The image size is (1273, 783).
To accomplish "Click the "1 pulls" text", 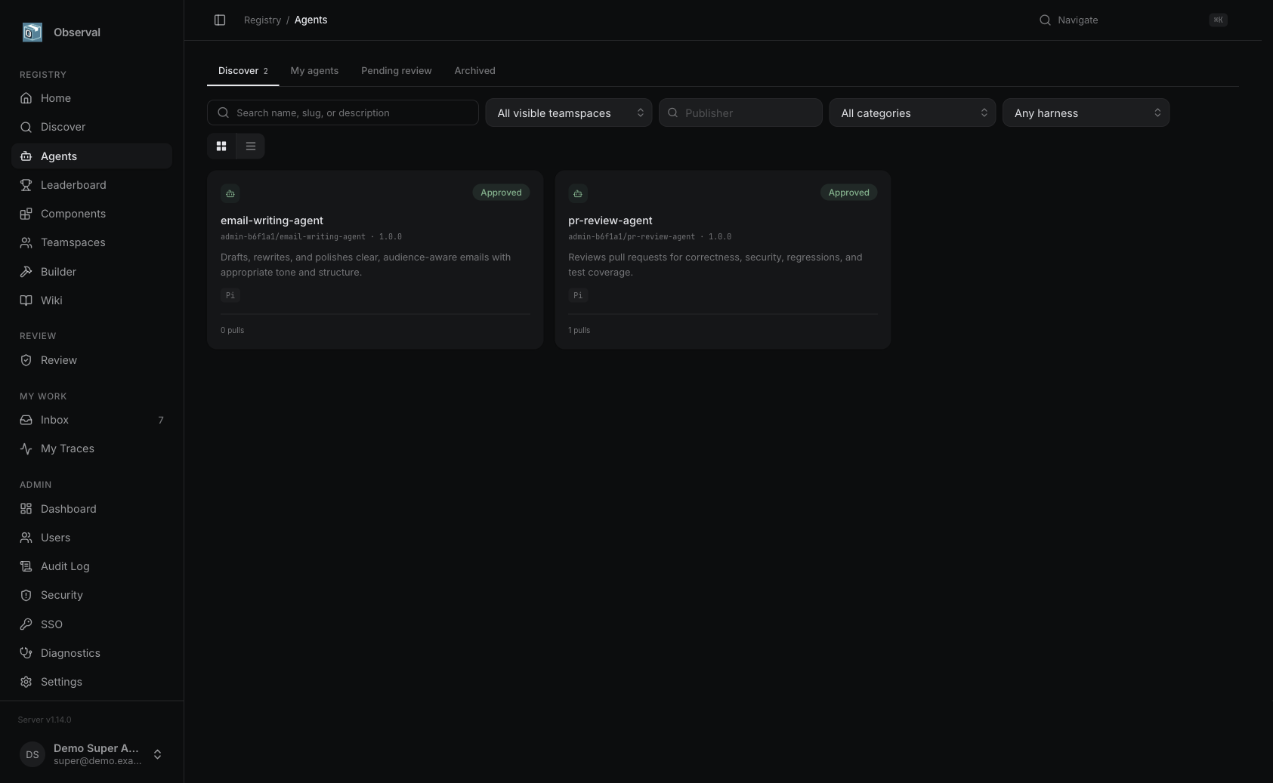I will click(579, 330).
